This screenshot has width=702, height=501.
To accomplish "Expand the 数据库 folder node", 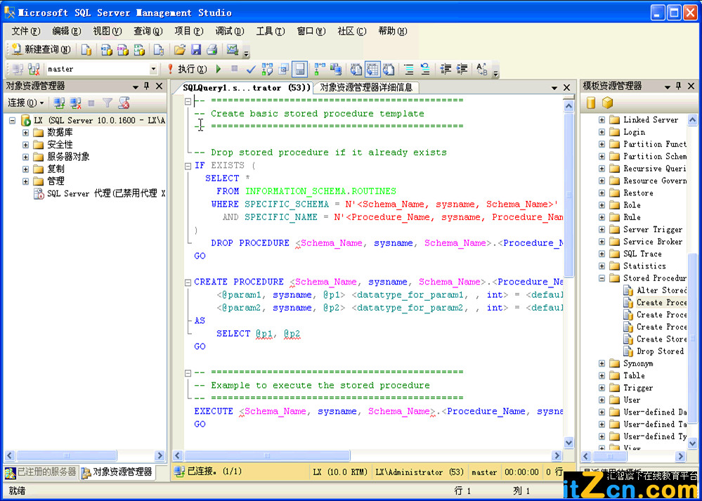I will tap(25, 133).
